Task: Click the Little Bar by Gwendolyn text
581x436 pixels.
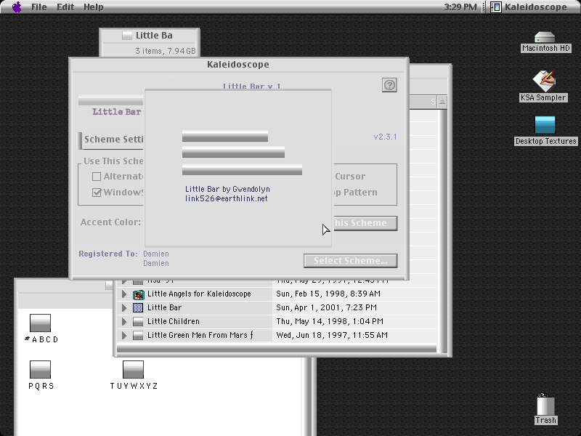Action: (x=227, y=189)
